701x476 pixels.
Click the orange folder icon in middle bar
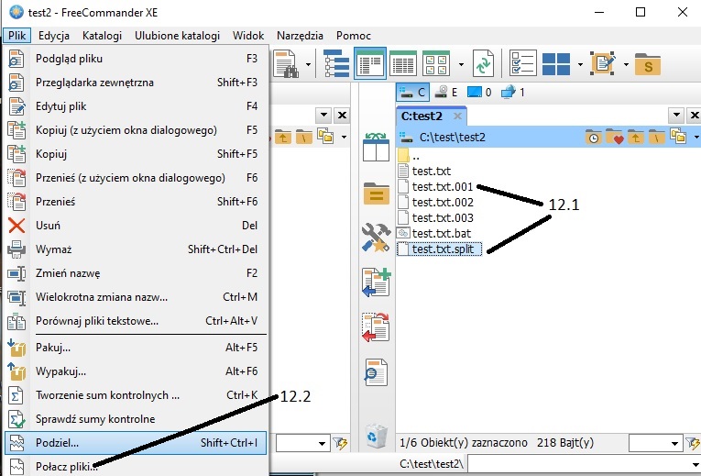point(376,194)
